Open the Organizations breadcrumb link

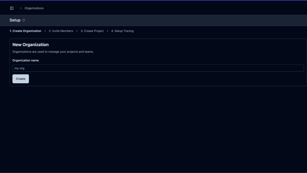click(34, 8)
